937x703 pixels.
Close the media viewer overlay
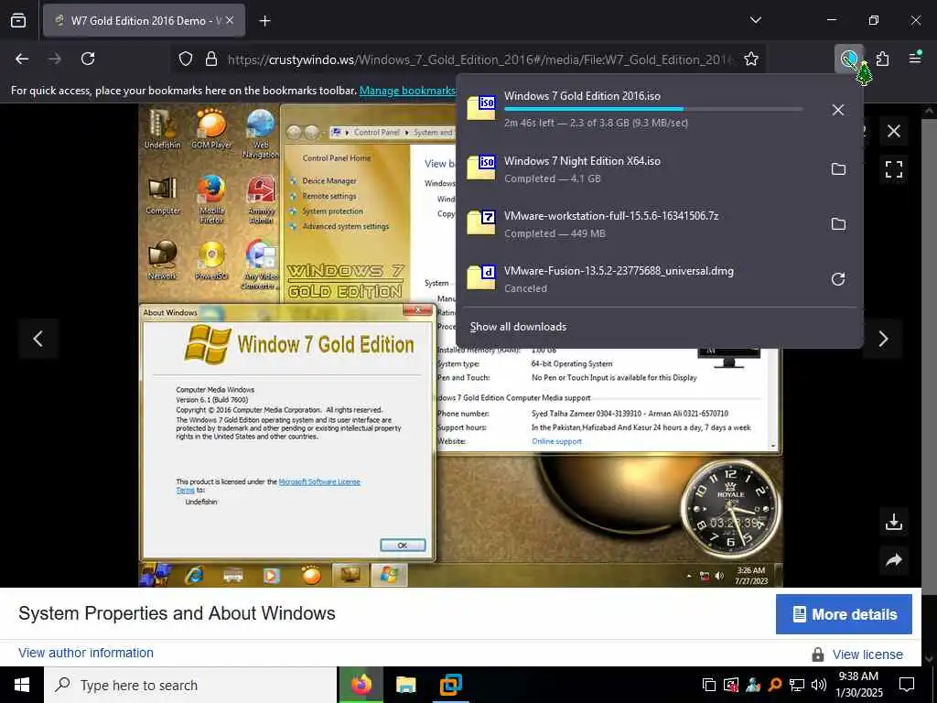(894, 131)
